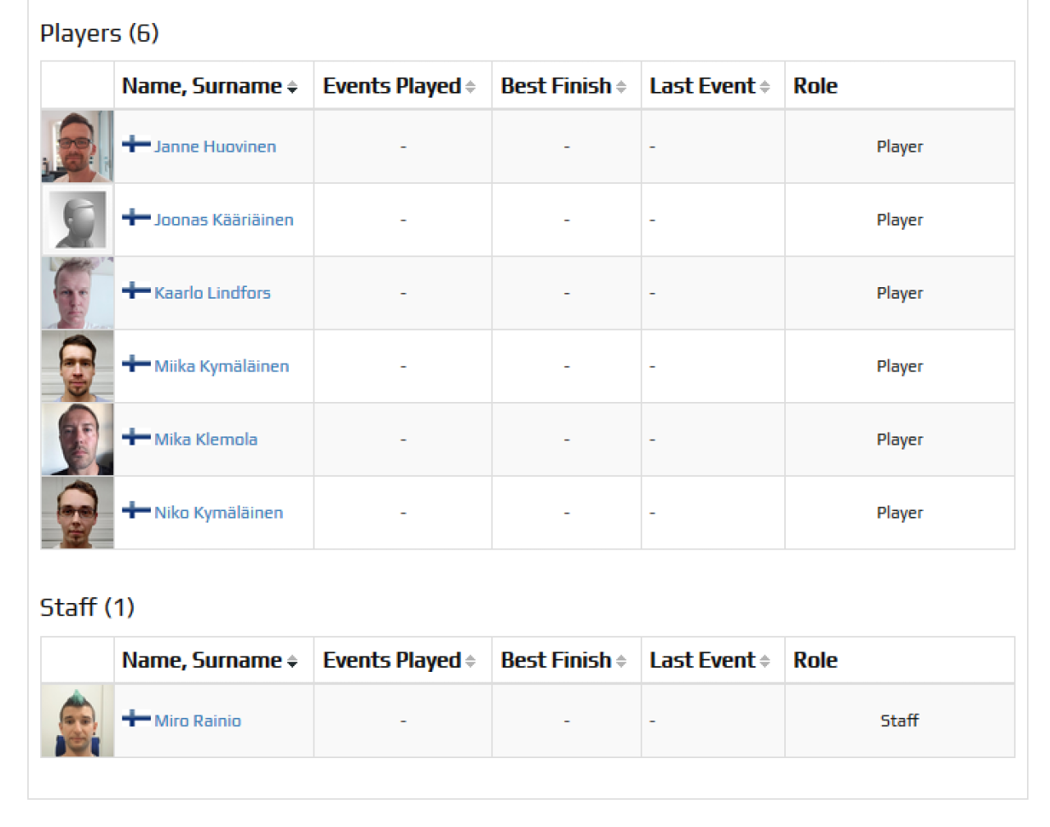Go to Mika Klemola's profile
Image resolution: width=1050 pixels, height=827 pixels.
[206, 440]
